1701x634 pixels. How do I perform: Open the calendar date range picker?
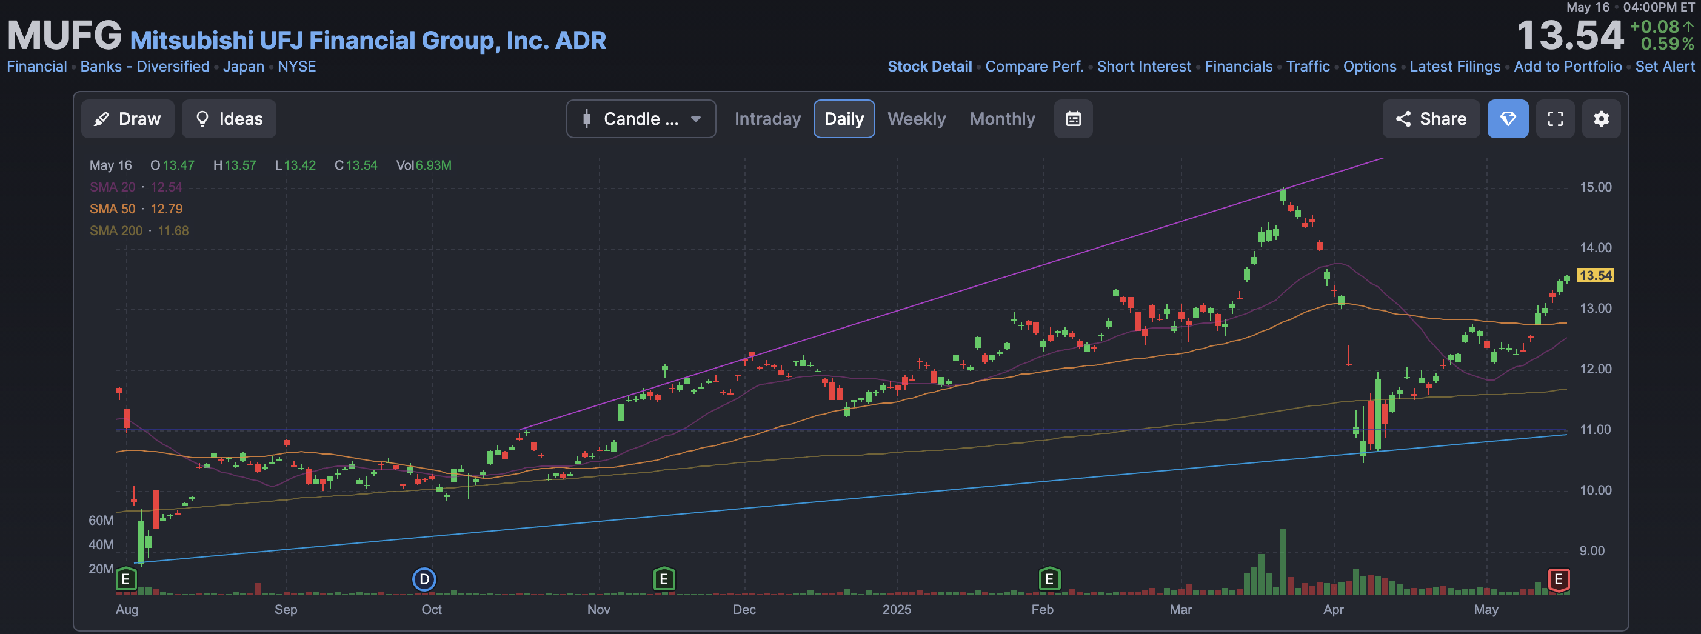1073,119
